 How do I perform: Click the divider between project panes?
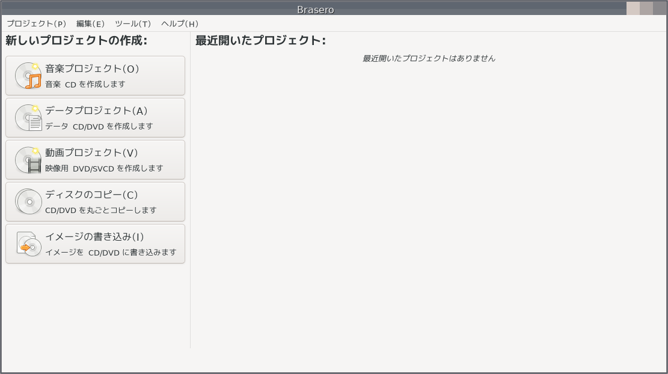(x=190, y=190)
